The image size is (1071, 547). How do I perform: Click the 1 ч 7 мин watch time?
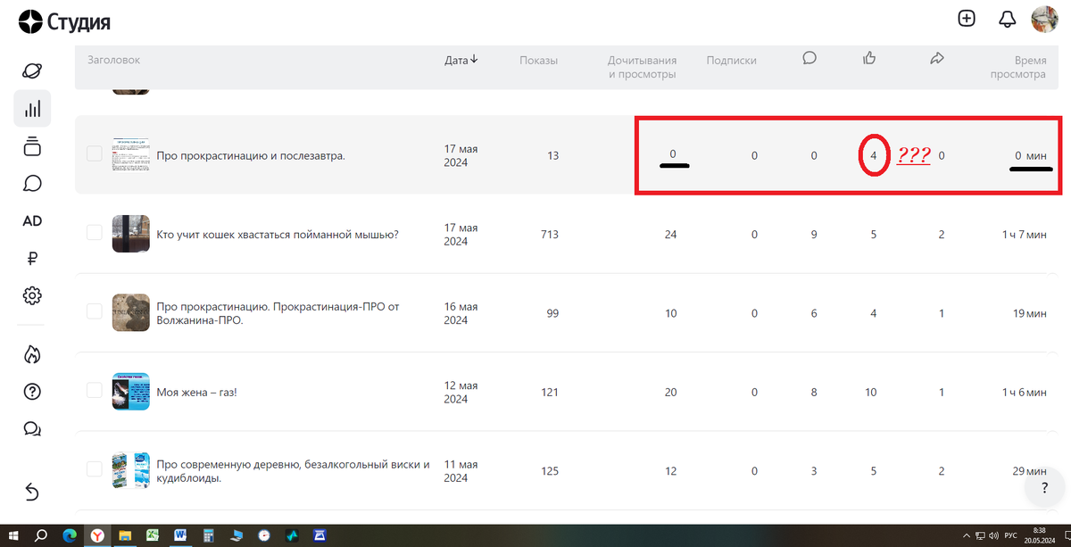point(1024,235)
